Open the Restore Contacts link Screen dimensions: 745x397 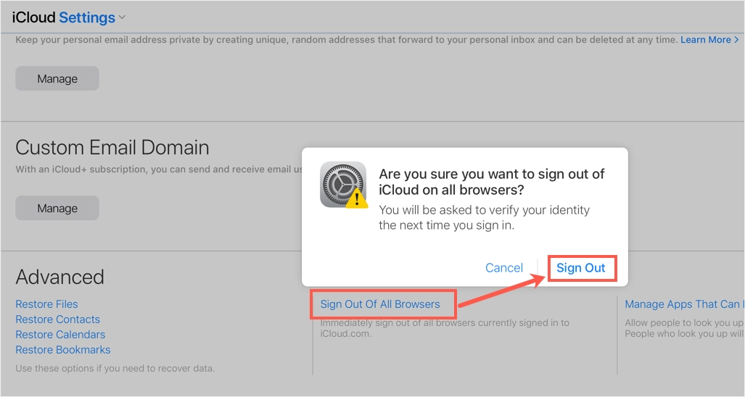point(58,319)
